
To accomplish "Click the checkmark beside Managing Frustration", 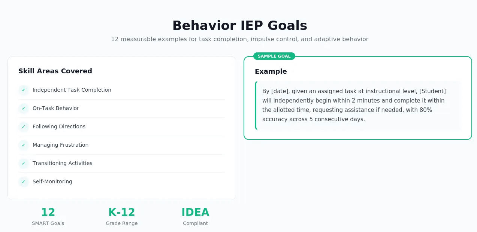I will pos(24,145).
